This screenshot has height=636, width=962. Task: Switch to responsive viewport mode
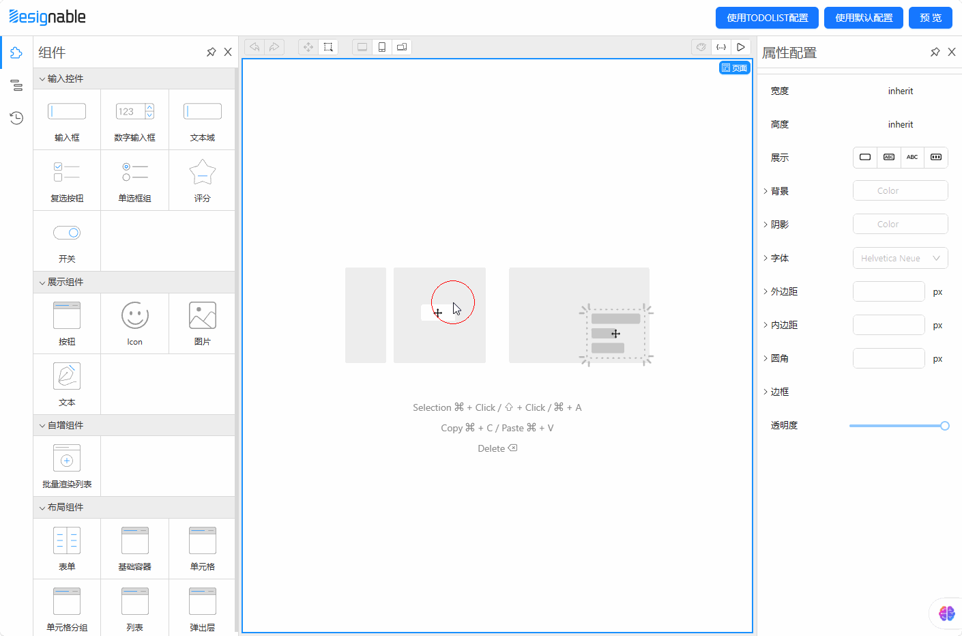click(x=402, y=47)
